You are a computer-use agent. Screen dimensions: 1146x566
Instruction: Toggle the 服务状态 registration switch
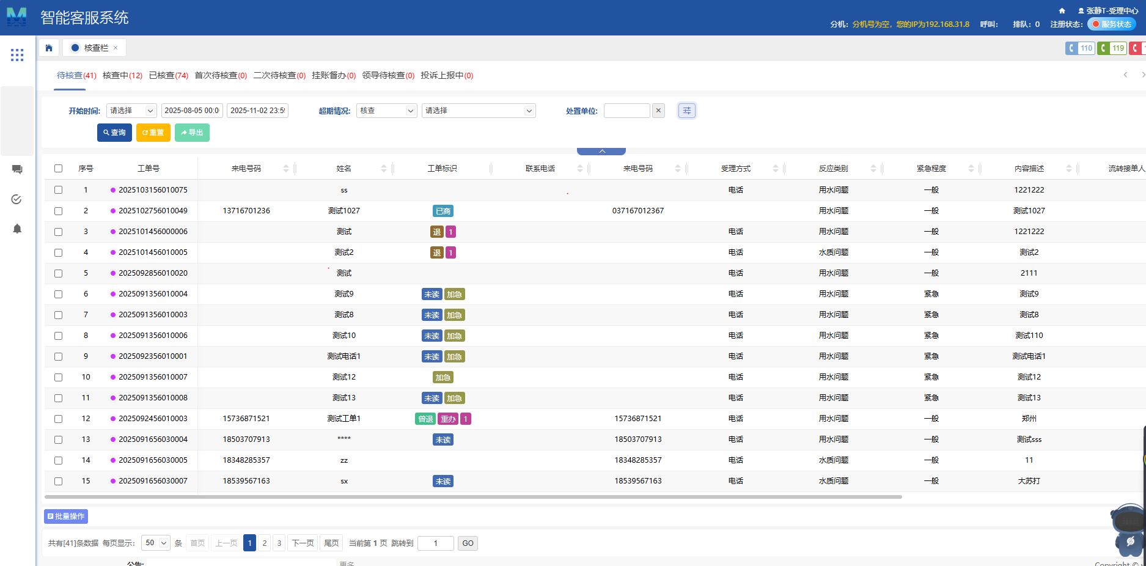(1111, 24)
